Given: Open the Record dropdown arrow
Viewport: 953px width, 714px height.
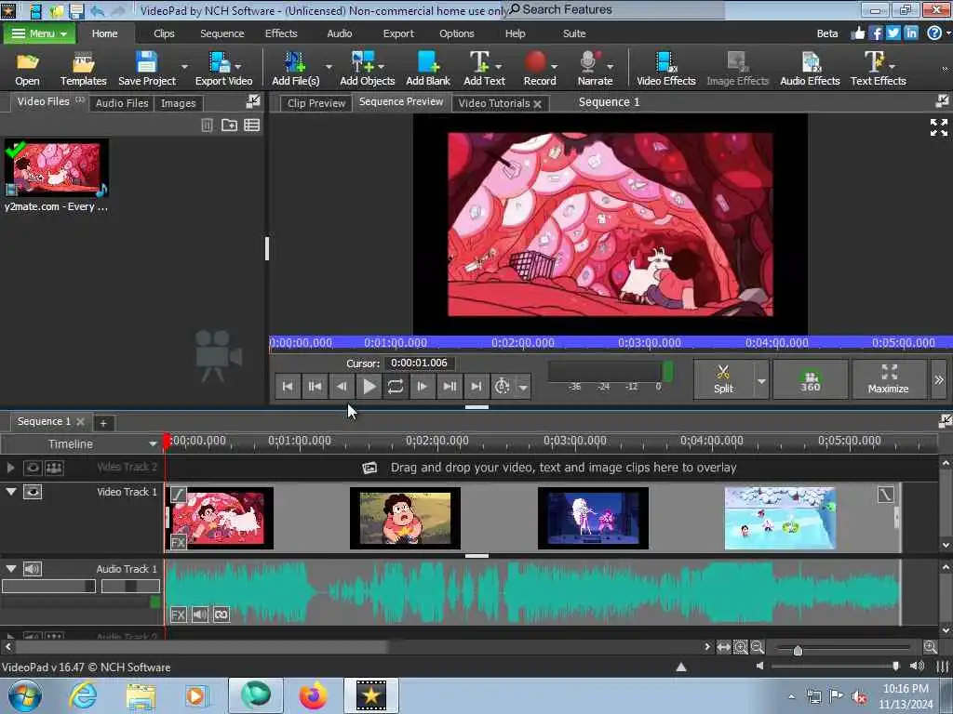Looking at the screenshot, I should pyautogui.click(x=555, y=66).
